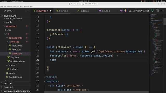Split the editor to the right
The image size is (166, 93).
tap(157, 11)
